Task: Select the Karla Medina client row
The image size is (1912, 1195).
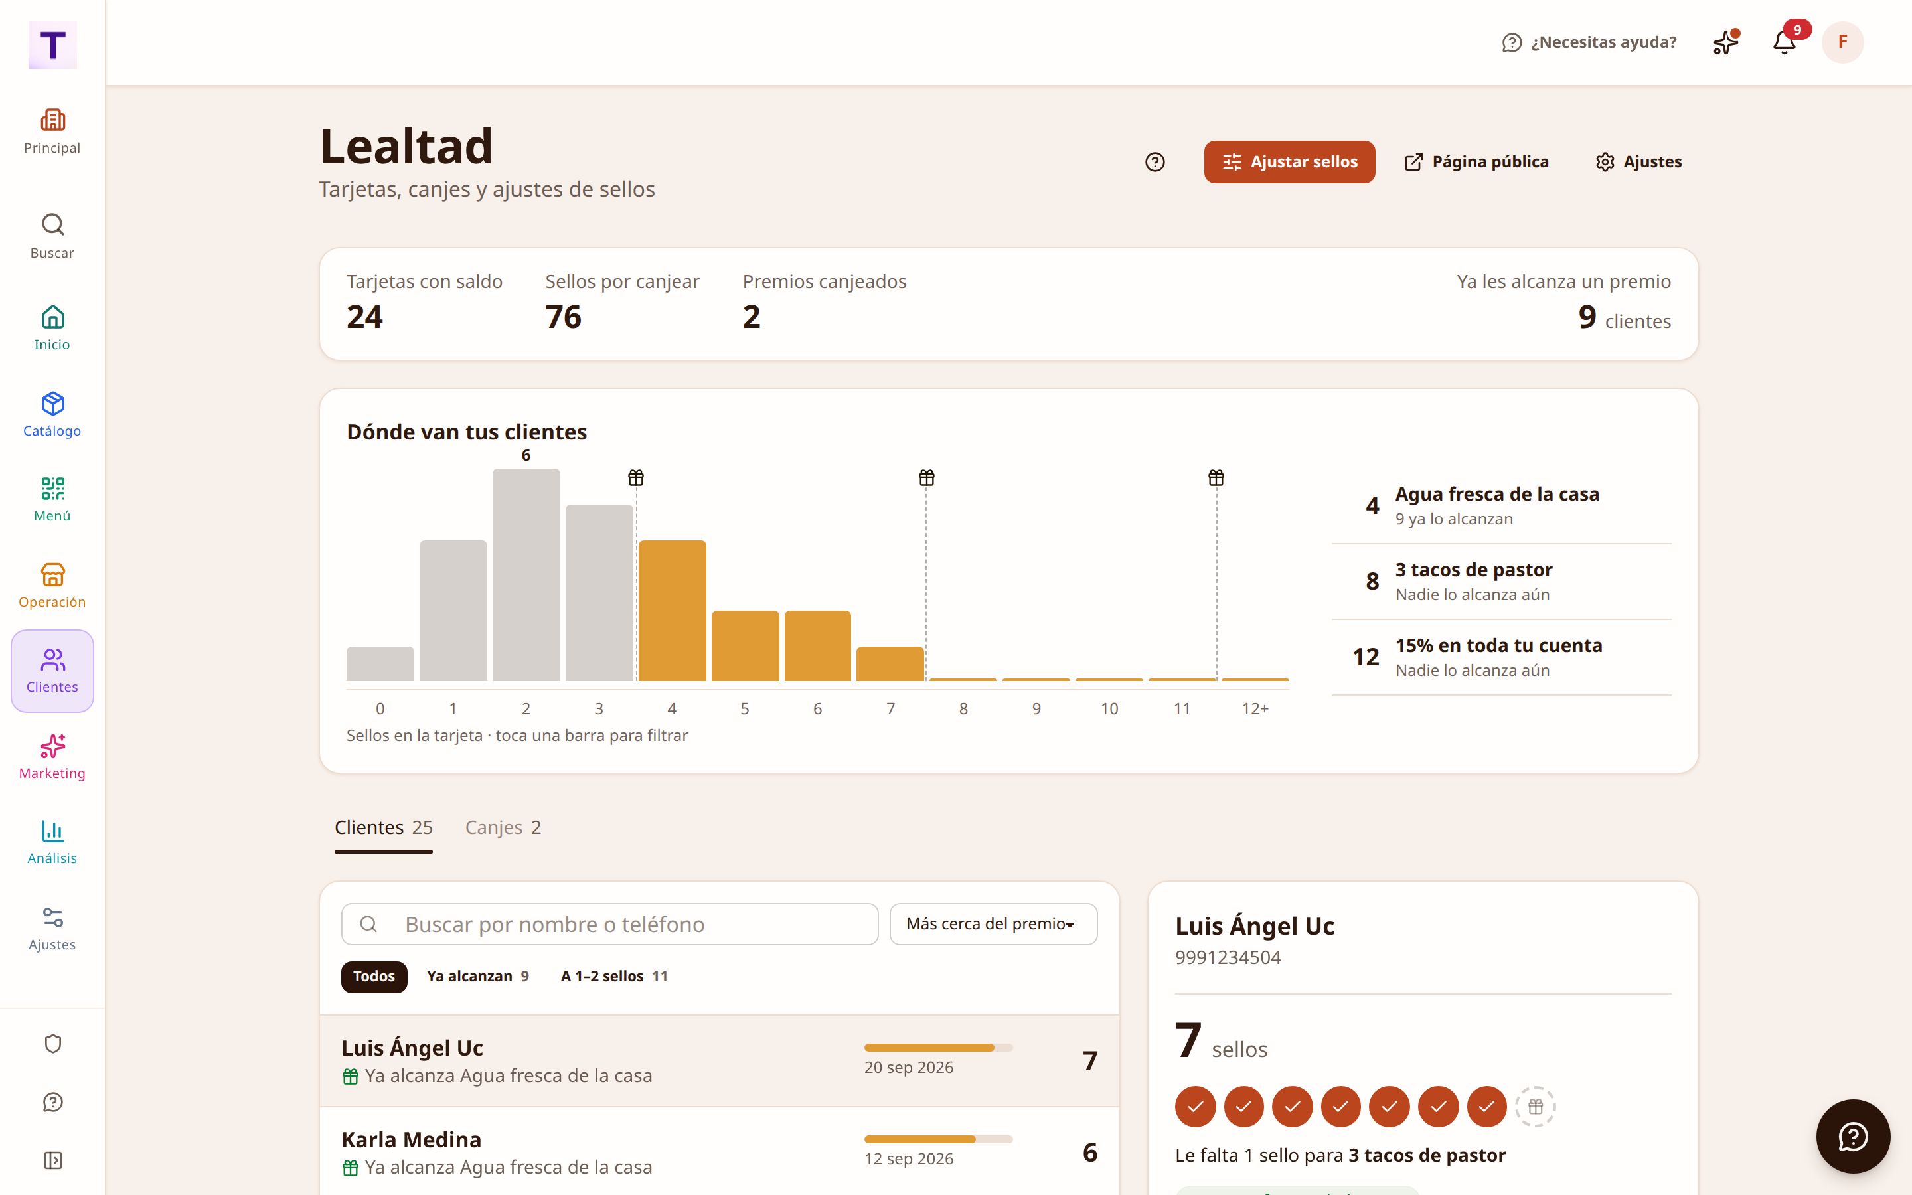Action: tap(719, 1152)
